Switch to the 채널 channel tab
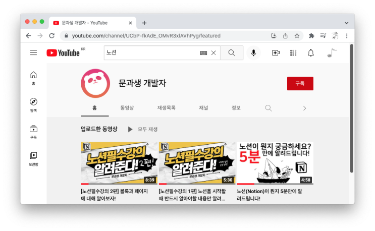Image resolution: width=375 pixels, height=231 pixels. point(203,108)
